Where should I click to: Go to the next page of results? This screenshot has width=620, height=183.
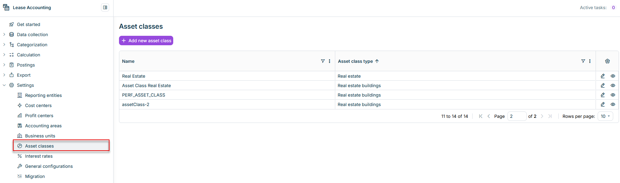[x=542, y=116]
